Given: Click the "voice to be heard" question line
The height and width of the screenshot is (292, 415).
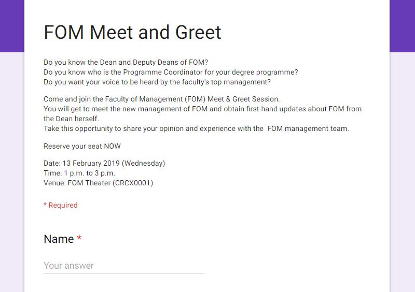Looking at the screenshot, I should click(x=157, y=82).
